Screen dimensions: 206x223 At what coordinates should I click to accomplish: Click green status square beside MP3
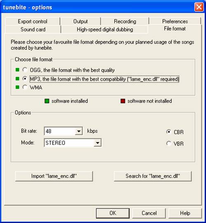click(17, 79)
